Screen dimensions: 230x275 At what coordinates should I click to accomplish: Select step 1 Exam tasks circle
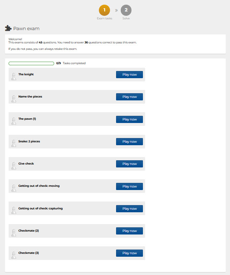click(x=104, y=10)
